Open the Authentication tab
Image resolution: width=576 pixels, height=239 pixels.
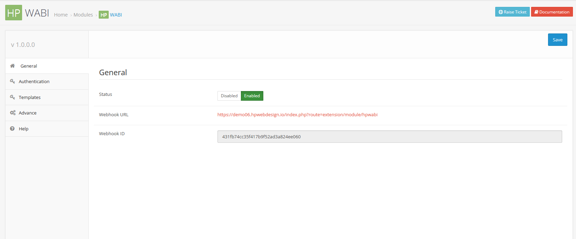pyautogui.click(x=47, y=82)
